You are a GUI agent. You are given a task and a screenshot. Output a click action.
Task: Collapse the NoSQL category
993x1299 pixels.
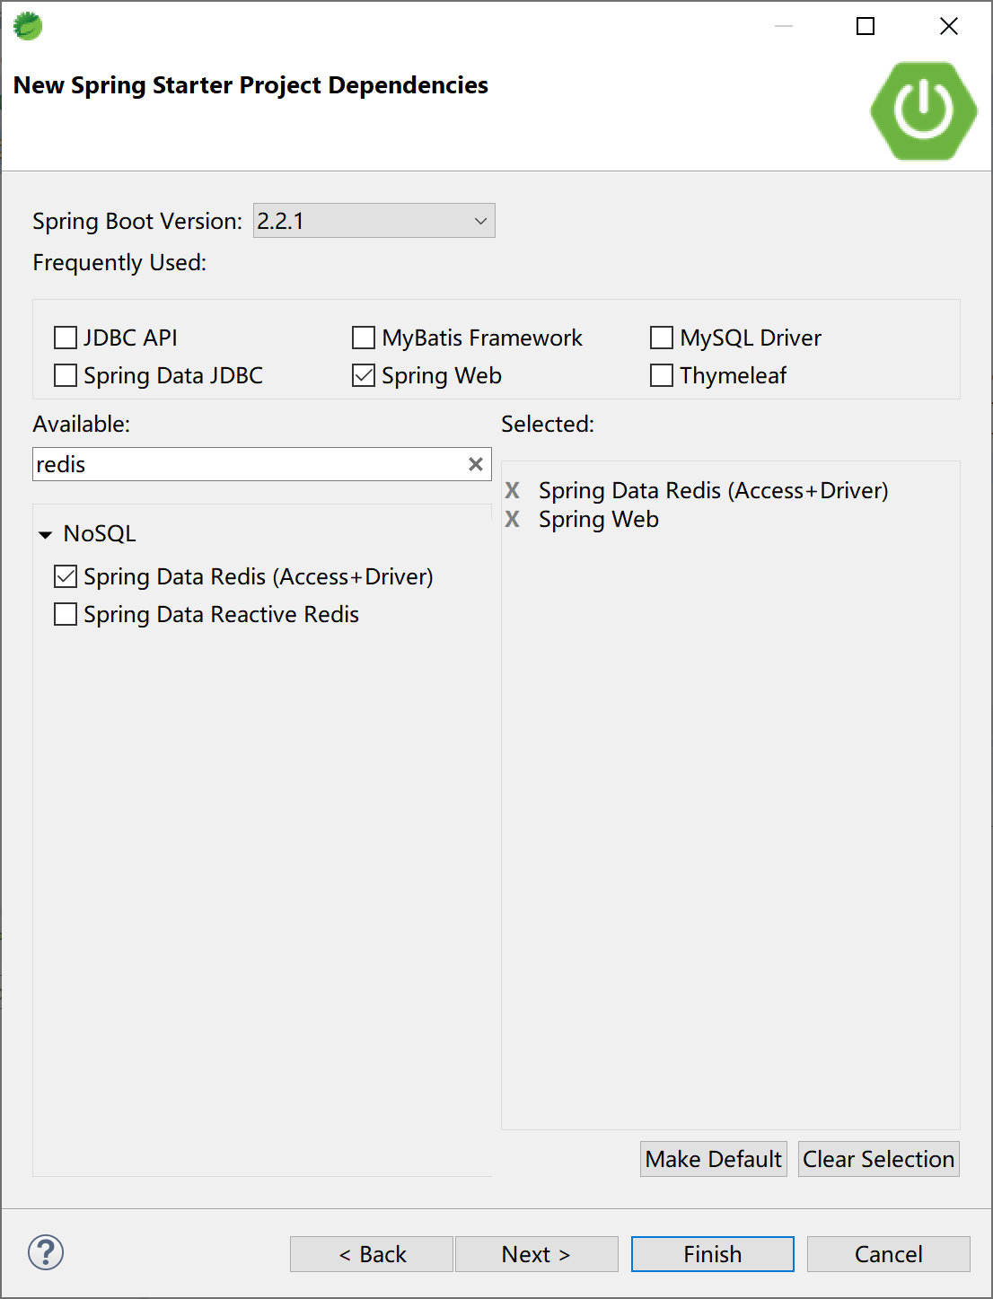tap(46, 534)
